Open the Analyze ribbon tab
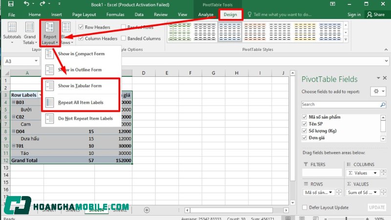Image resolution: width=391 pixels, height=220 pixels. click(x=206, y=15)
